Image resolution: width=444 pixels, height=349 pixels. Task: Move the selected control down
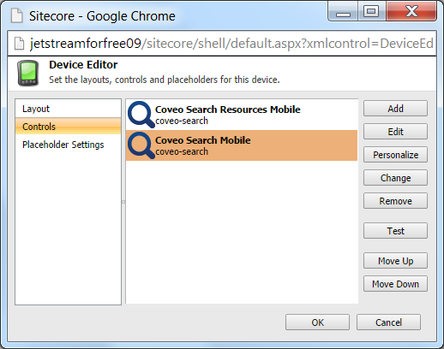click(395, 284)
